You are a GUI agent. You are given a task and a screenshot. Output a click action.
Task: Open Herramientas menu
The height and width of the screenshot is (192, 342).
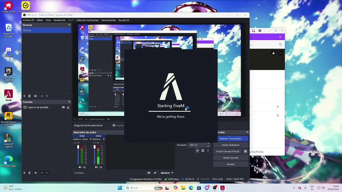108,20
